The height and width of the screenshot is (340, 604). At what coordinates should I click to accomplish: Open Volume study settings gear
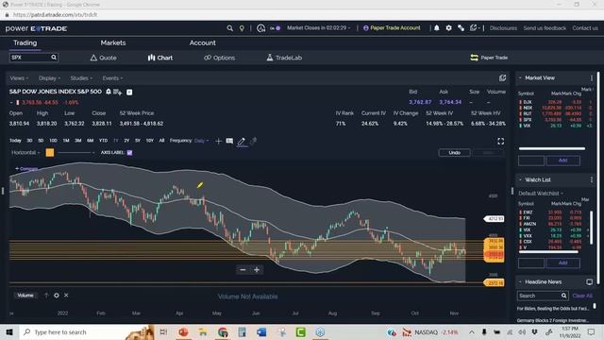[57, 296]
